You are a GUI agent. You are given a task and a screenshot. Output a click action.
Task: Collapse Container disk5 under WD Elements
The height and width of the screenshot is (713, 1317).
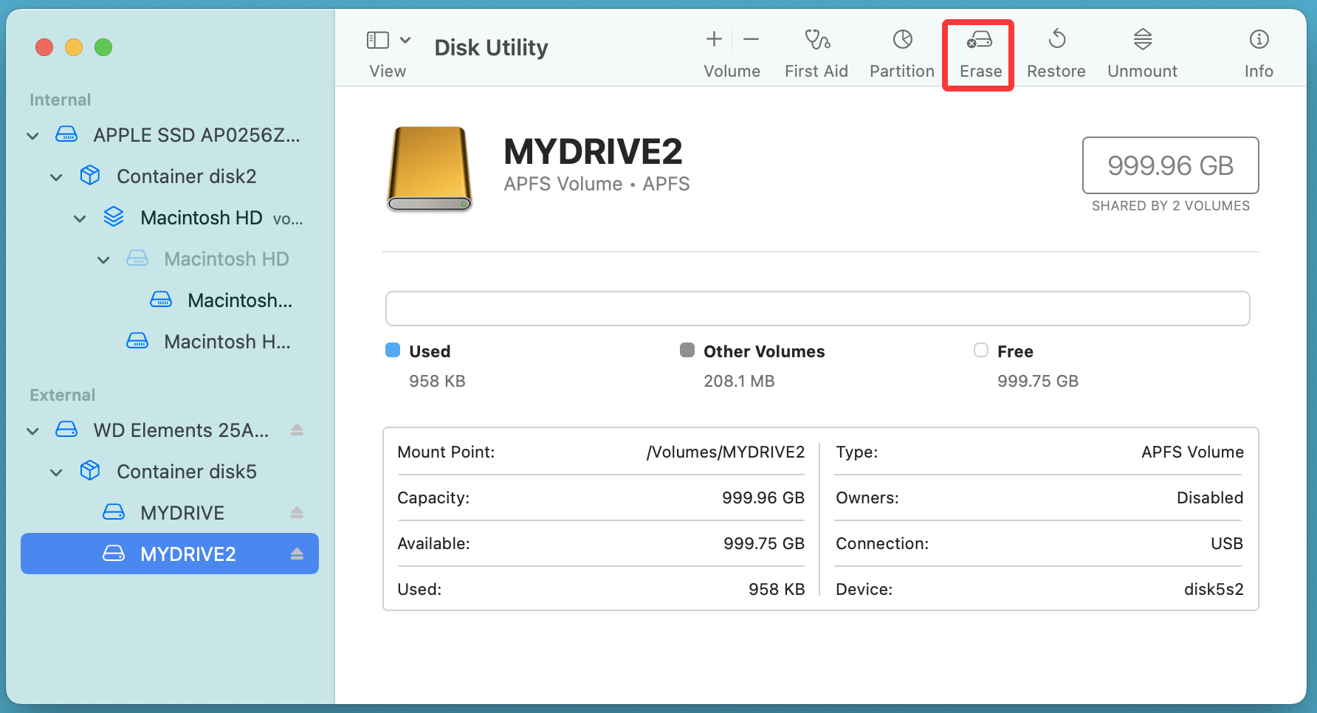point(56,472)
